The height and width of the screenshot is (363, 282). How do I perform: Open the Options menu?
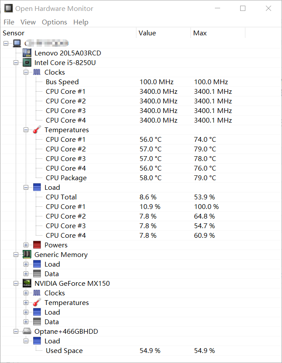pyautogui.click(x=54, y=22)
